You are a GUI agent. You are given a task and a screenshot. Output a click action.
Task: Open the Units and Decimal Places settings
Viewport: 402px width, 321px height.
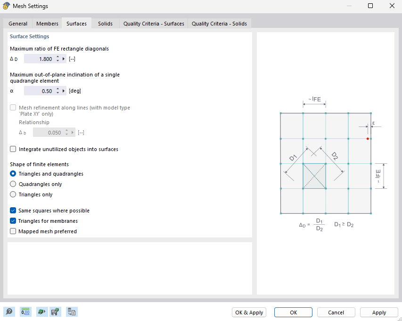25,312
